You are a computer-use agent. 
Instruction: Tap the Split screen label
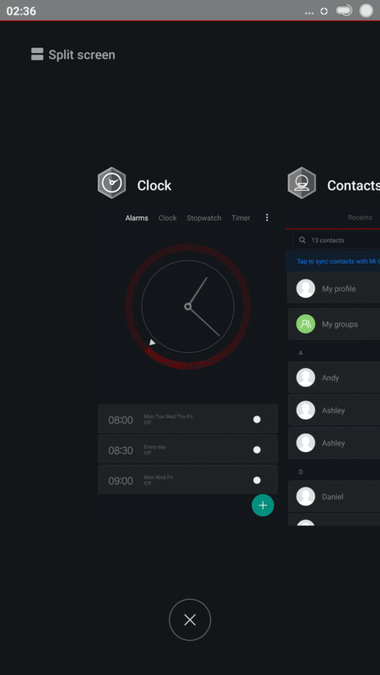point(82,55)
